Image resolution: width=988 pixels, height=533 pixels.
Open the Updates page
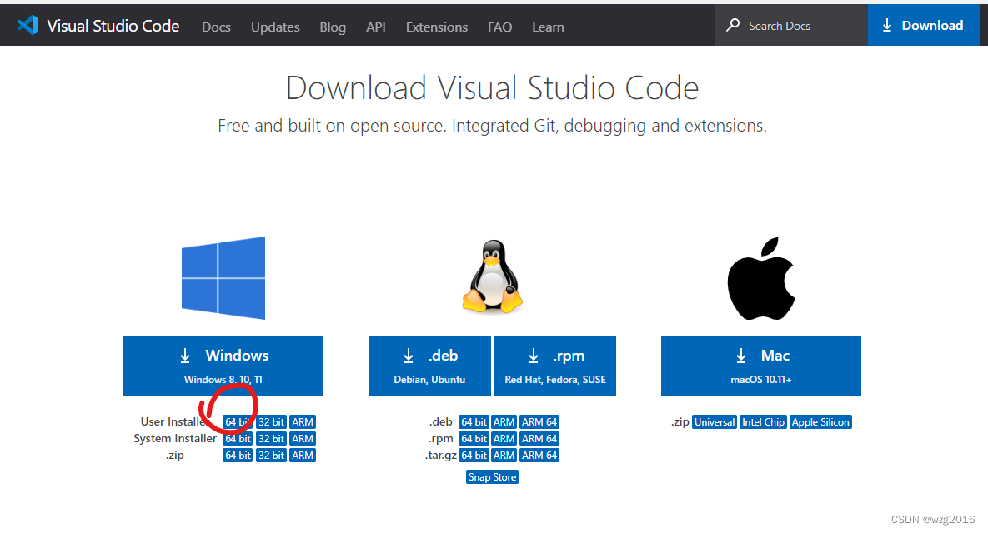pyautogui.click(x=275, y=27)
